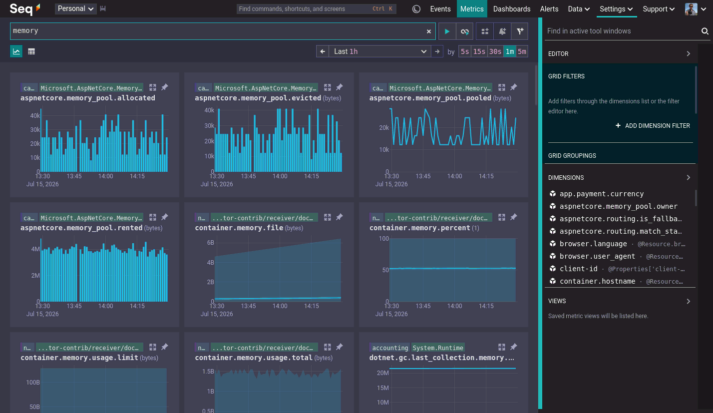Switch to chart grid view

(16, 51)
